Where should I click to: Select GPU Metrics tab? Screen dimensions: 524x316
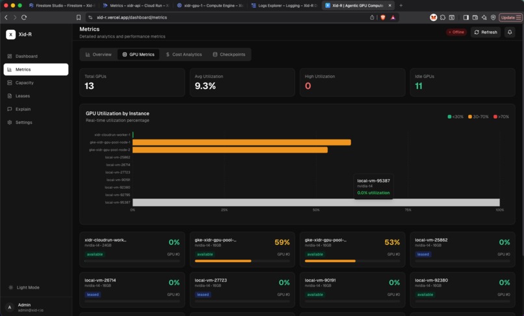[x=138, y=55]
